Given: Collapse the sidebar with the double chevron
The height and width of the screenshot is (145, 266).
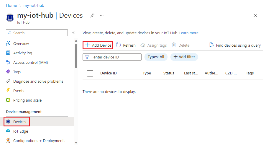Looking at the screenshot, I should [73, 33].
